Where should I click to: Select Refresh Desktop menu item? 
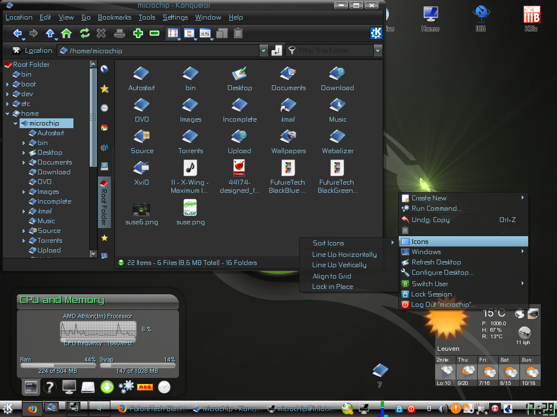click(463, 262)
